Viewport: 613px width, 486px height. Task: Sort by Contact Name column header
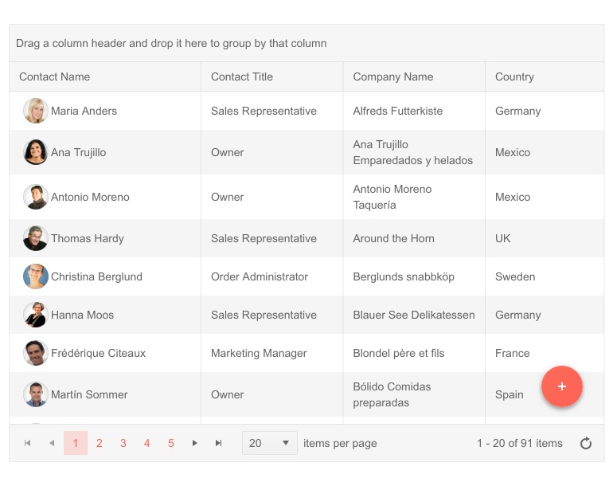coord(55,76)
